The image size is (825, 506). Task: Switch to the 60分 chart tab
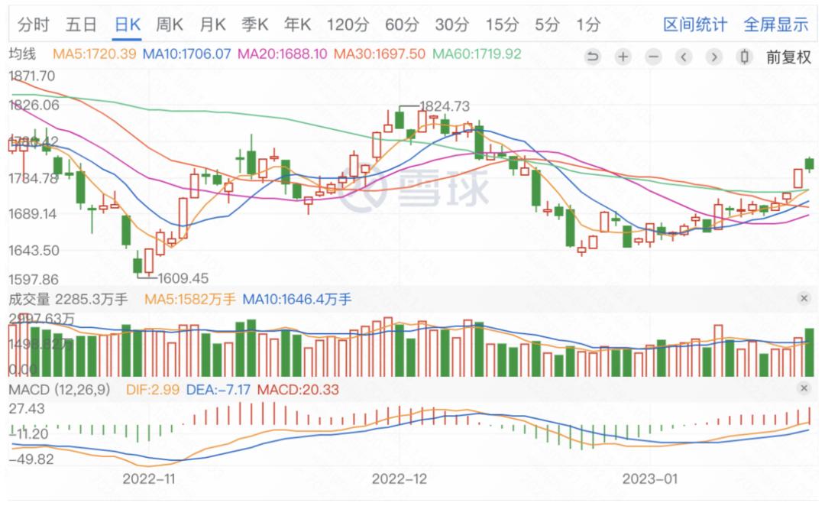point(402,24)
